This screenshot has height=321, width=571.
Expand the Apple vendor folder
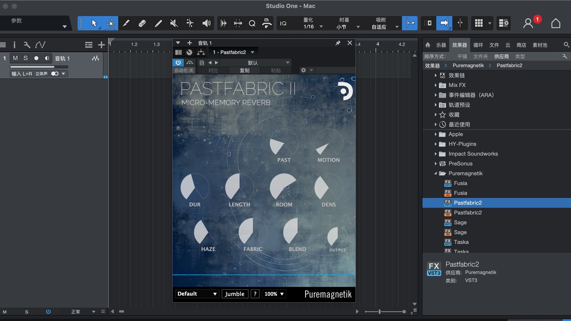click(x=436, y=134)
